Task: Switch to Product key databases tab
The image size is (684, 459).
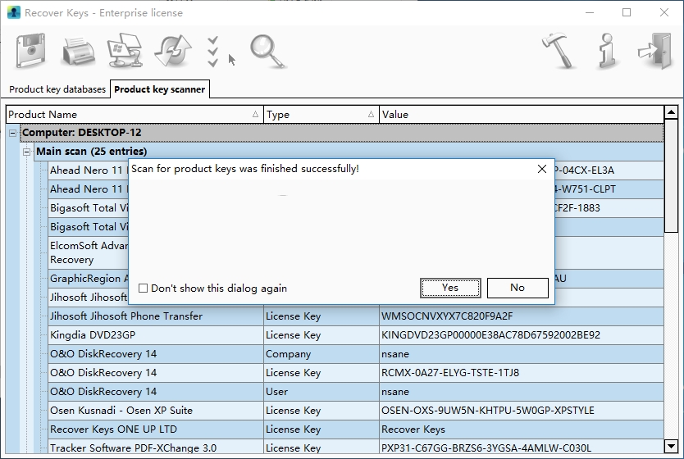Action: (57, 89)
